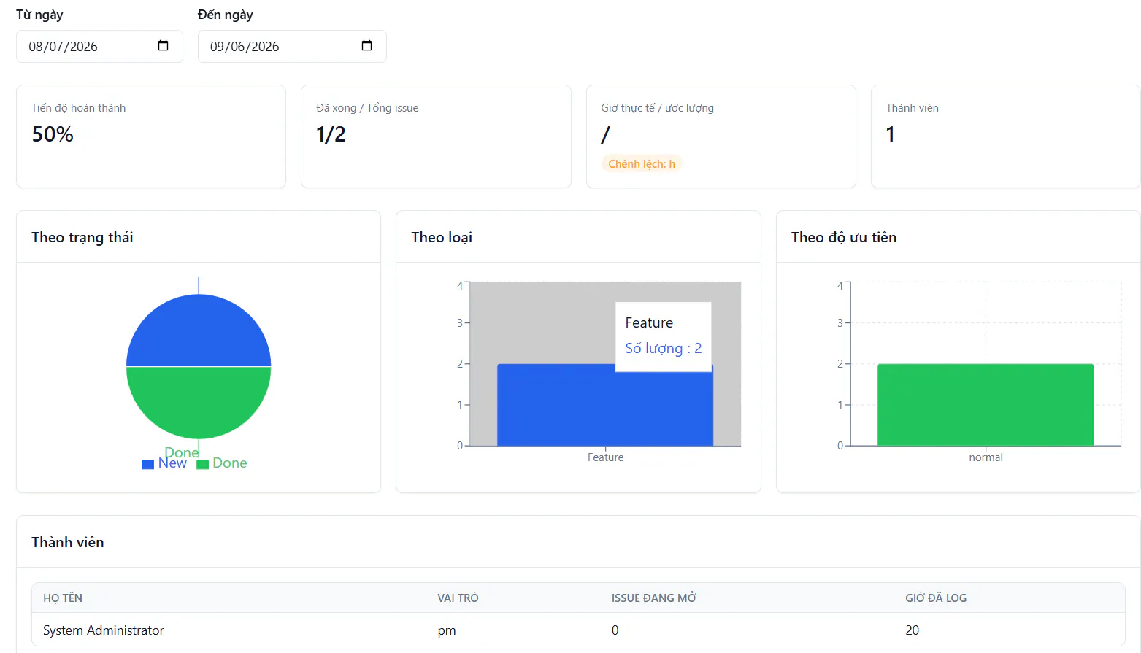Click the Số lượng : 2 tooltip text
The image size is (1141, 653).
(x=664, y=348)
